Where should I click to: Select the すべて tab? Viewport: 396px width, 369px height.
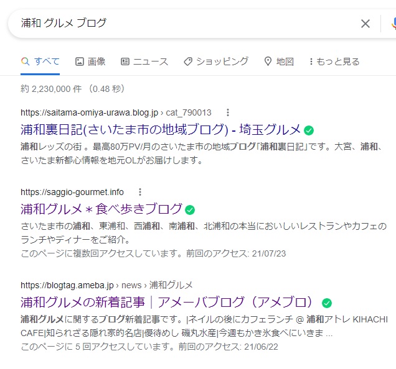(40, 61)
